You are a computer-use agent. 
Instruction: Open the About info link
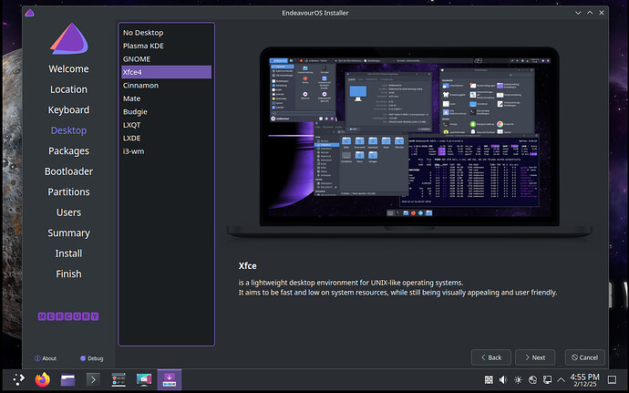(46, 358)
